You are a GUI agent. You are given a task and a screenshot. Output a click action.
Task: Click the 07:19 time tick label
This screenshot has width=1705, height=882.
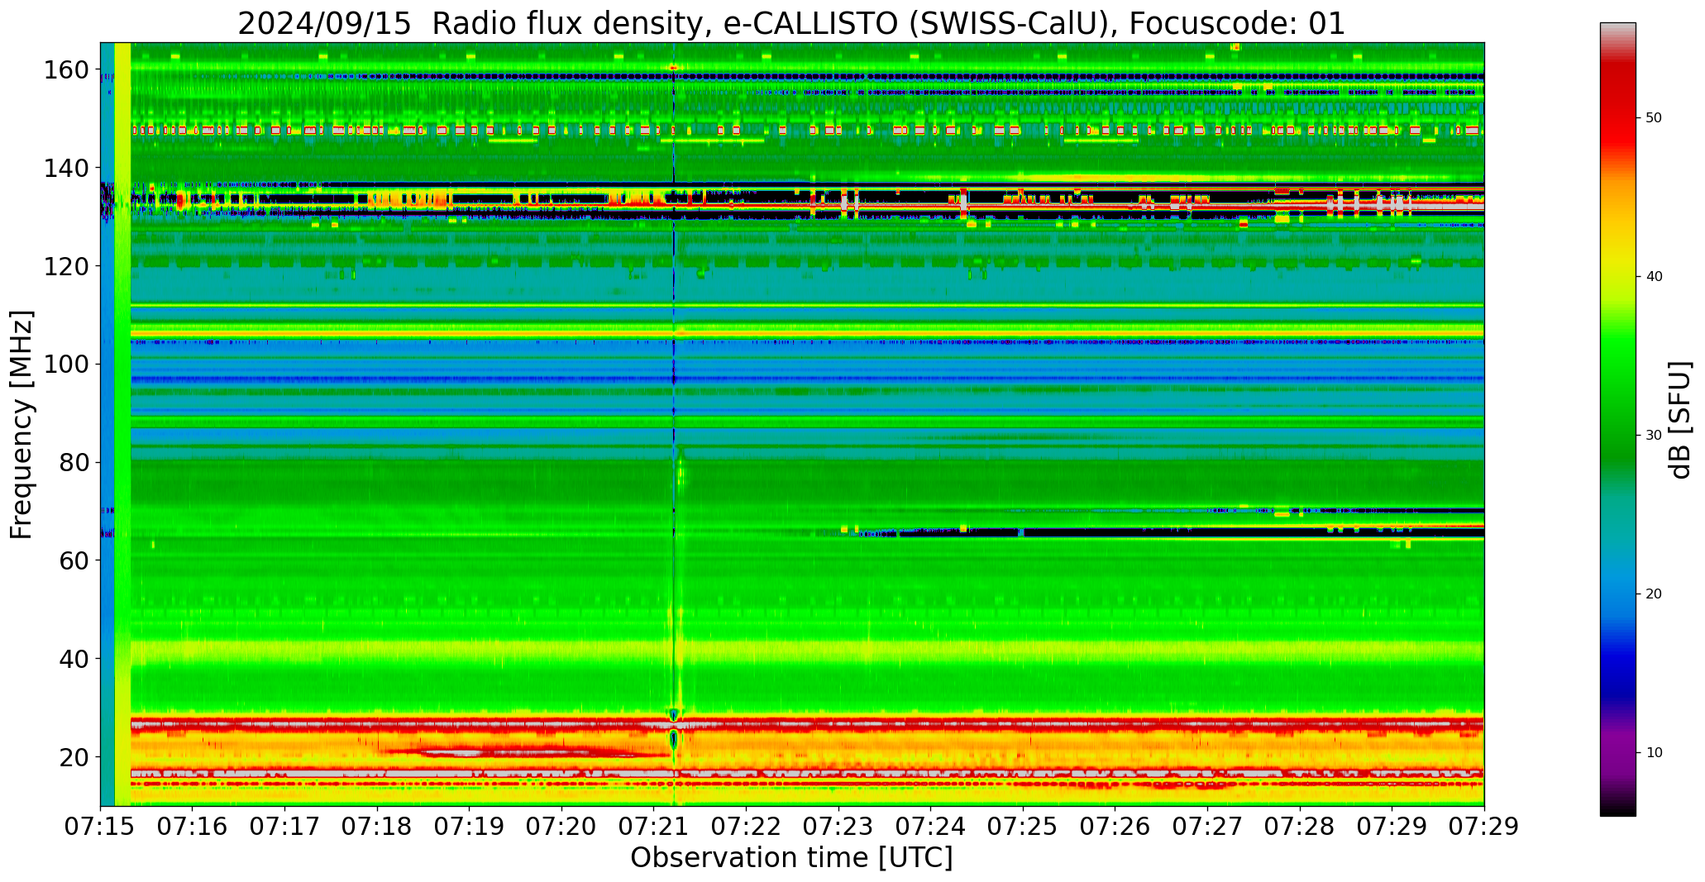pos(470,826)
